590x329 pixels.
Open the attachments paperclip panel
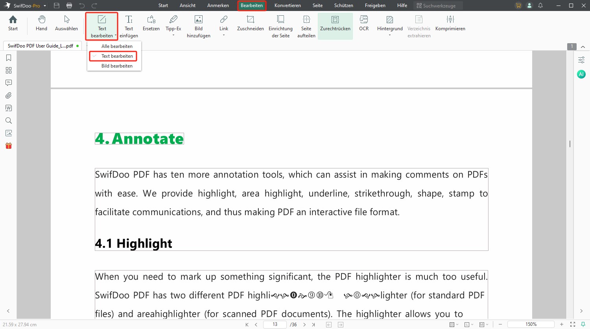click(9, 95)
